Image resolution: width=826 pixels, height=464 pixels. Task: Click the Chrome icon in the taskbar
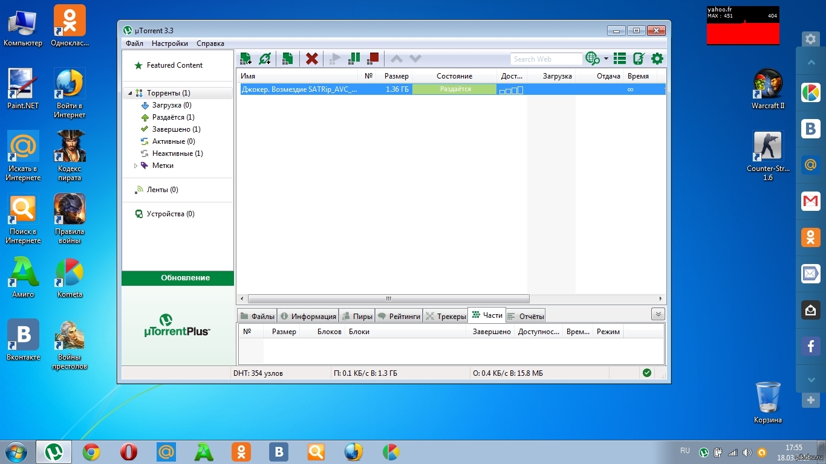click(91, 452)
